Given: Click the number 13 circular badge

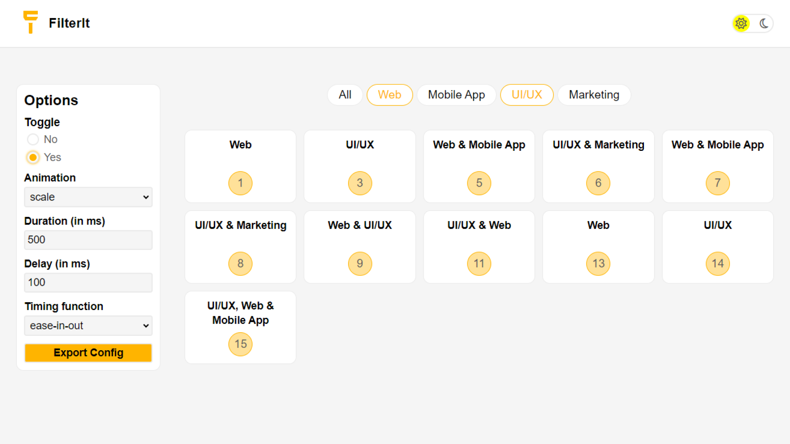Looking at the screenshot, I should 598,264.
